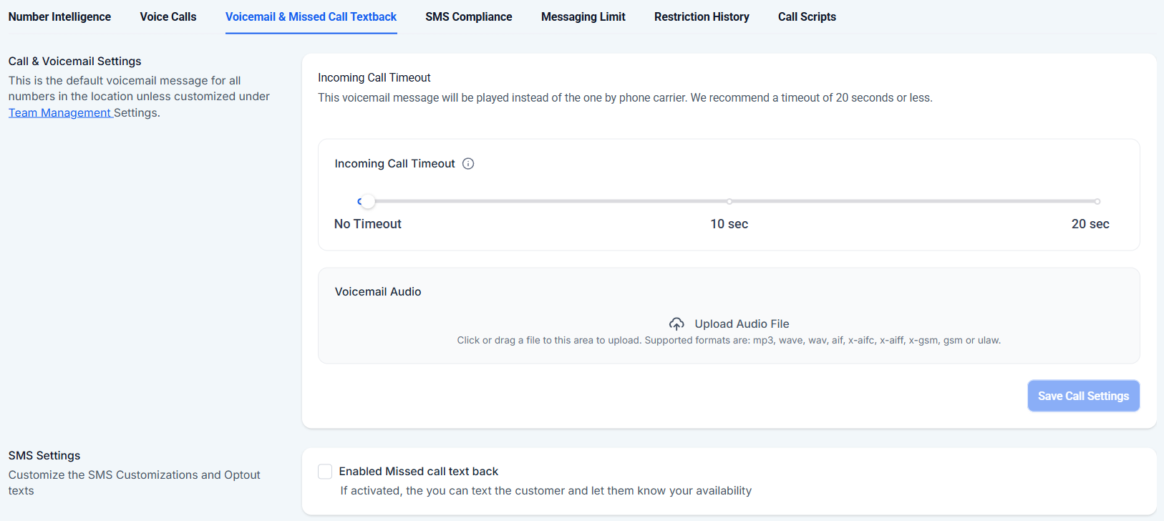Enable the Missed call text back checkbox
1164x521 pixels.
click(x=325, y=472)
